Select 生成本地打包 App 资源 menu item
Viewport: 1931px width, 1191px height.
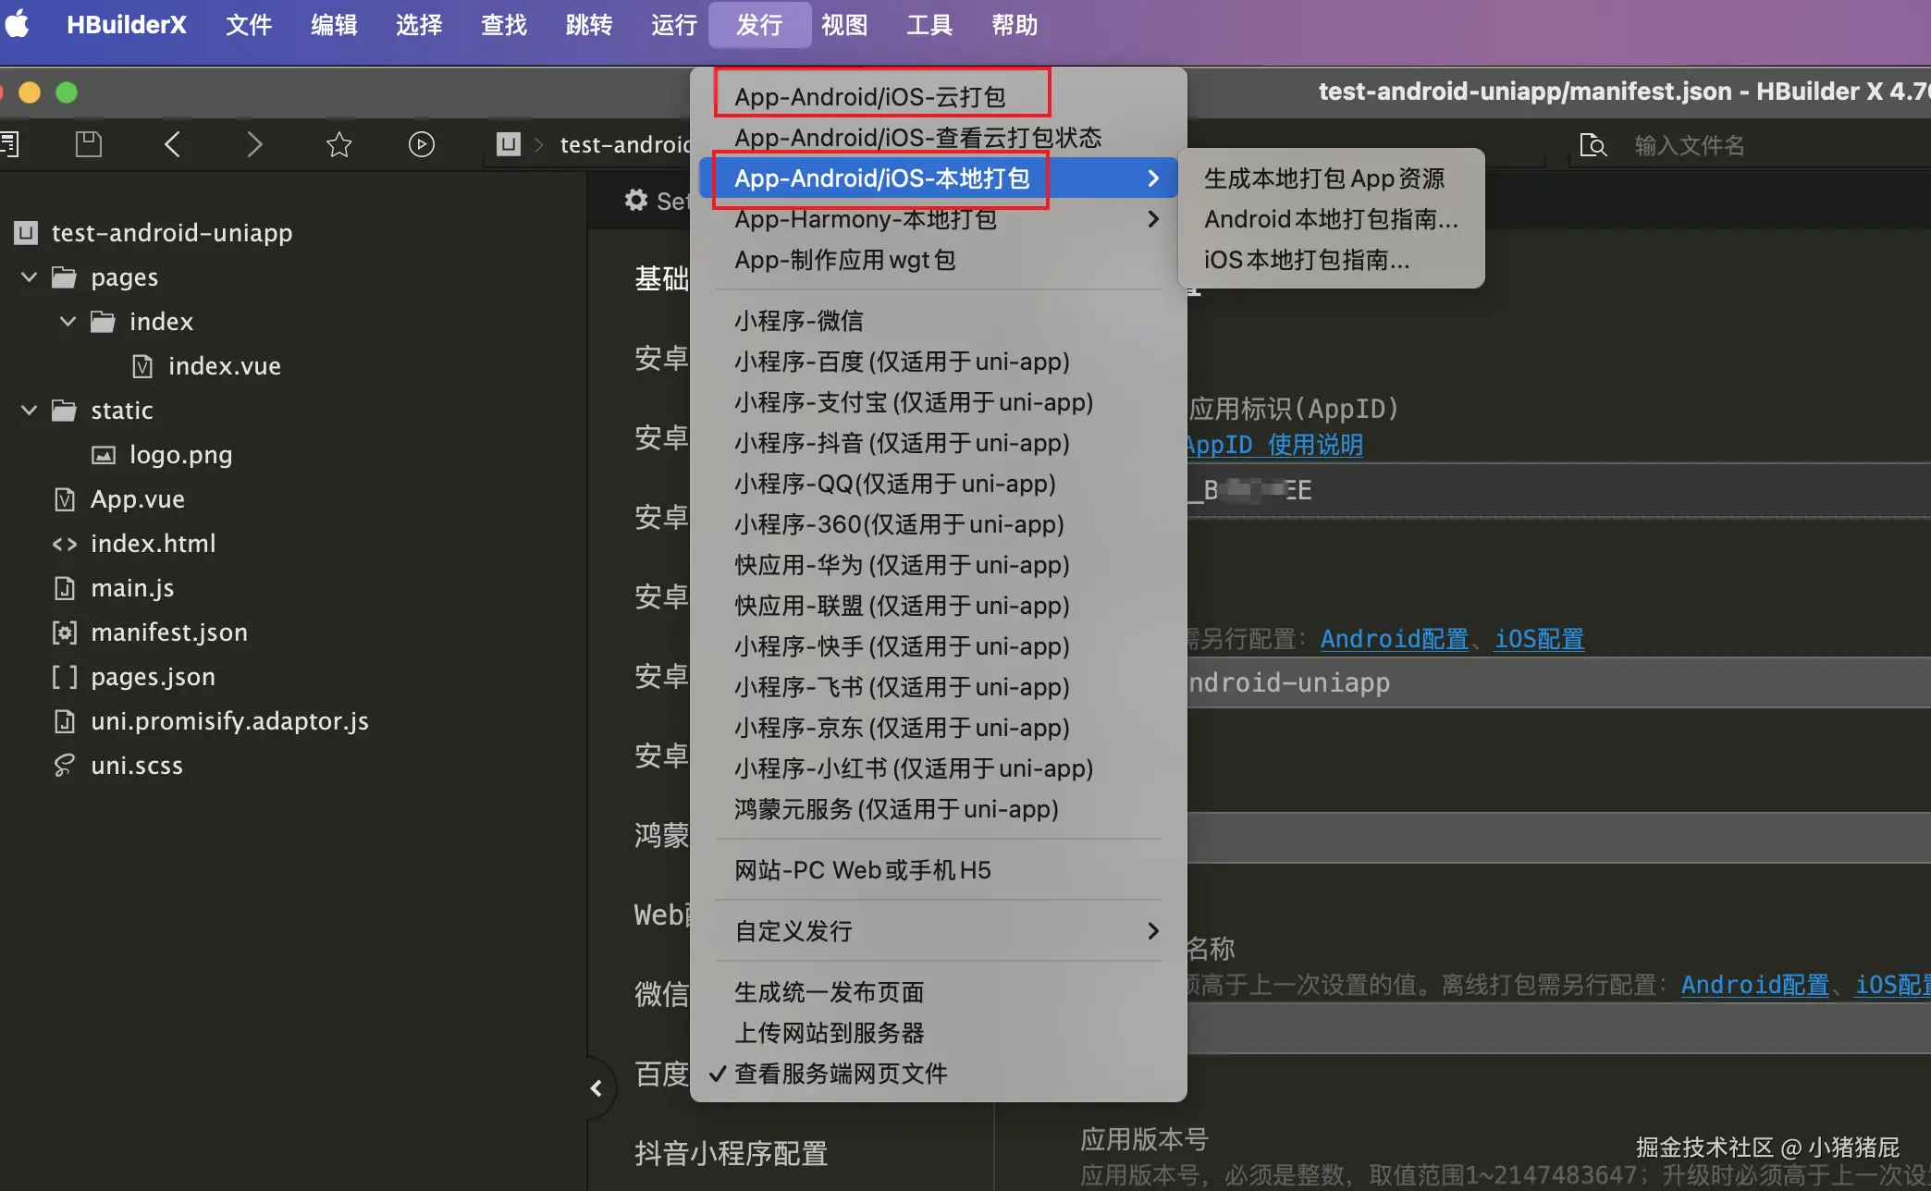pos(1325,178)
